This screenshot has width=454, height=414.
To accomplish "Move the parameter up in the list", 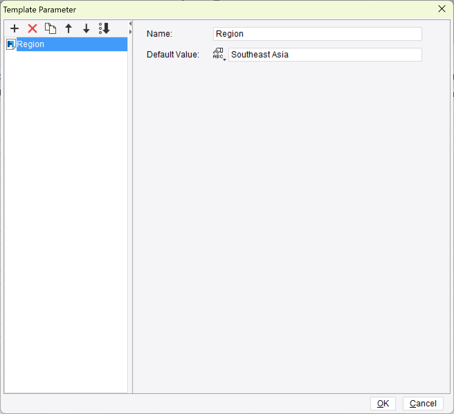I will (69, 29).
